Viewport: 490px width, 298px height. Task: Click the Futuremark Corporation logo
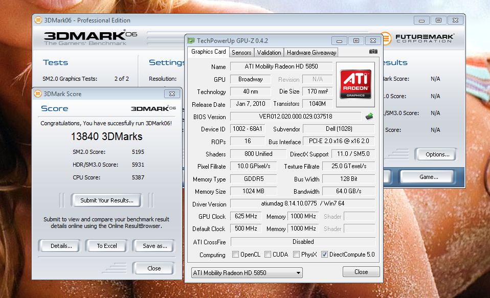(419, 38)
